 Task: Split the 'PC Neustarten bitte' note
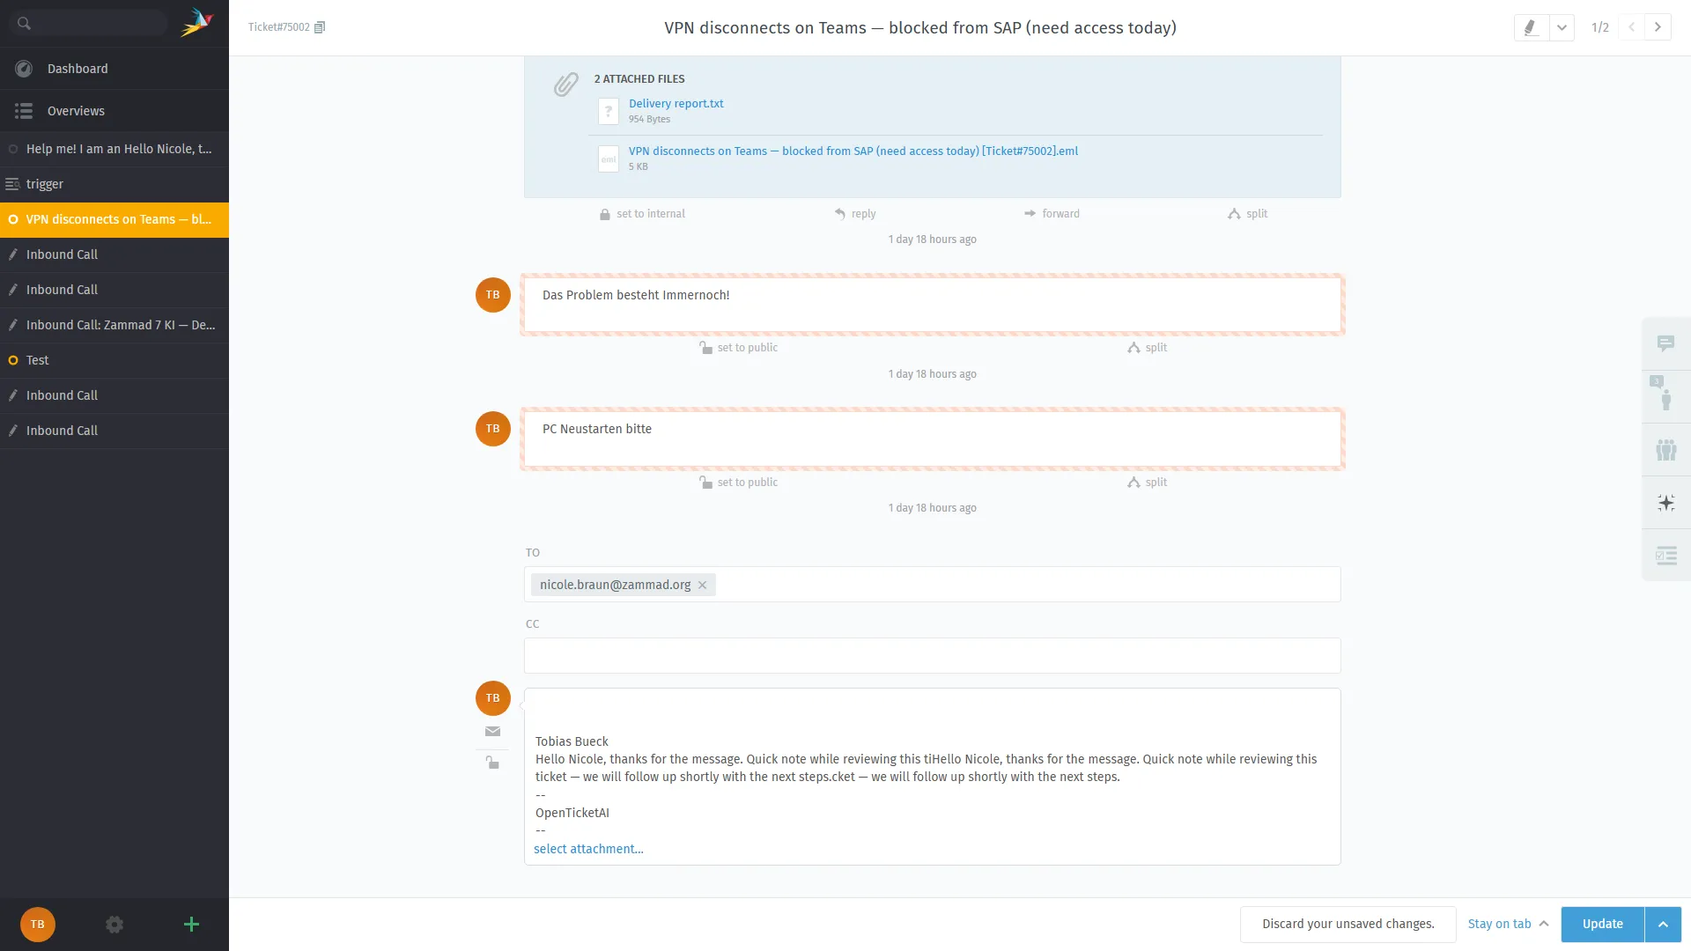(x=1147, y=483)
